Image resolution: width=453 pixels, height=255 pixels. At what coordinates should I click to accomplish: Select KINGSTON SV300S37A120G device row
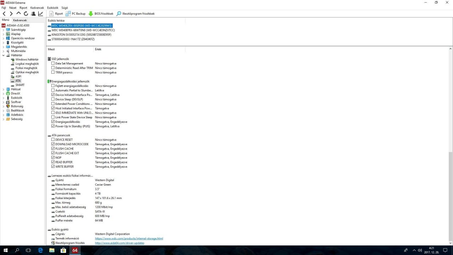tap(81, 35)
